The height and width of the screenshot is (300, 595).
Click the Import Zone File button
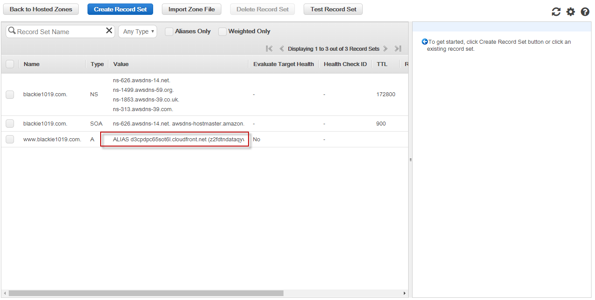click(x=192, y=9)
